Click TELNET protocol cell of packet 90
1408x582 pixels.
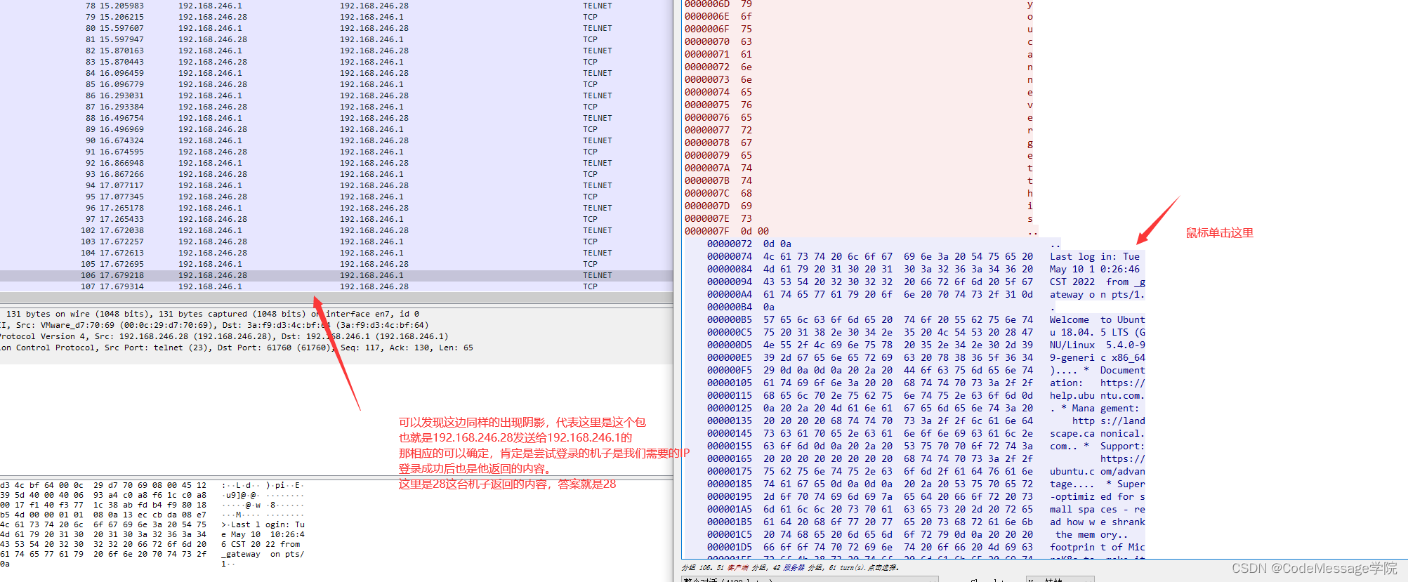coord(597,140)
